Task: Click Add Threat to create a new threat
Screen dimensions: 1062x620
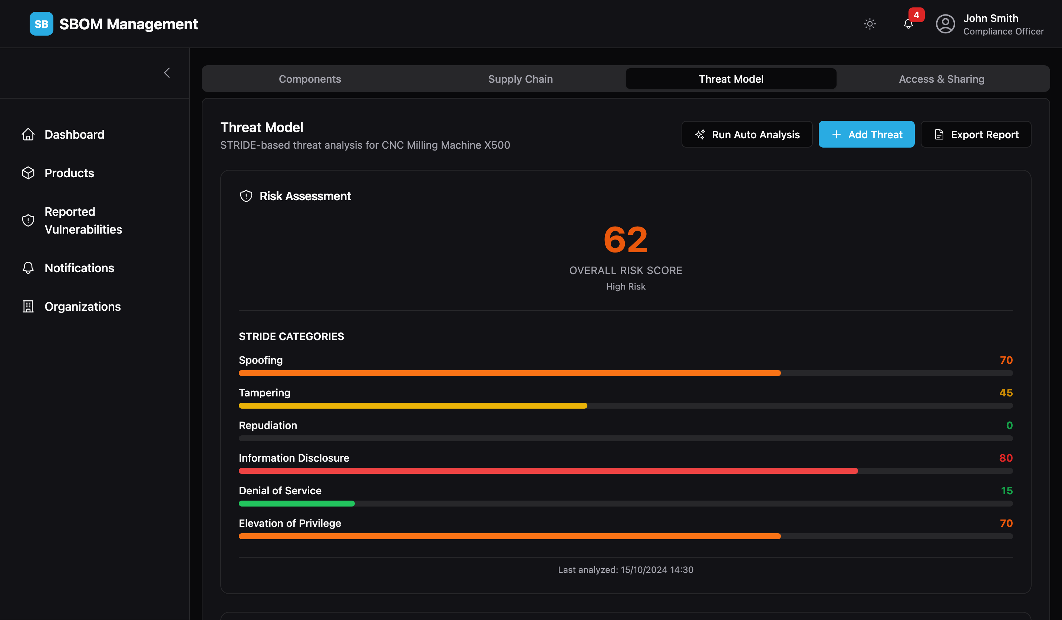Action: pyautogui.click(x=867, y=134)
